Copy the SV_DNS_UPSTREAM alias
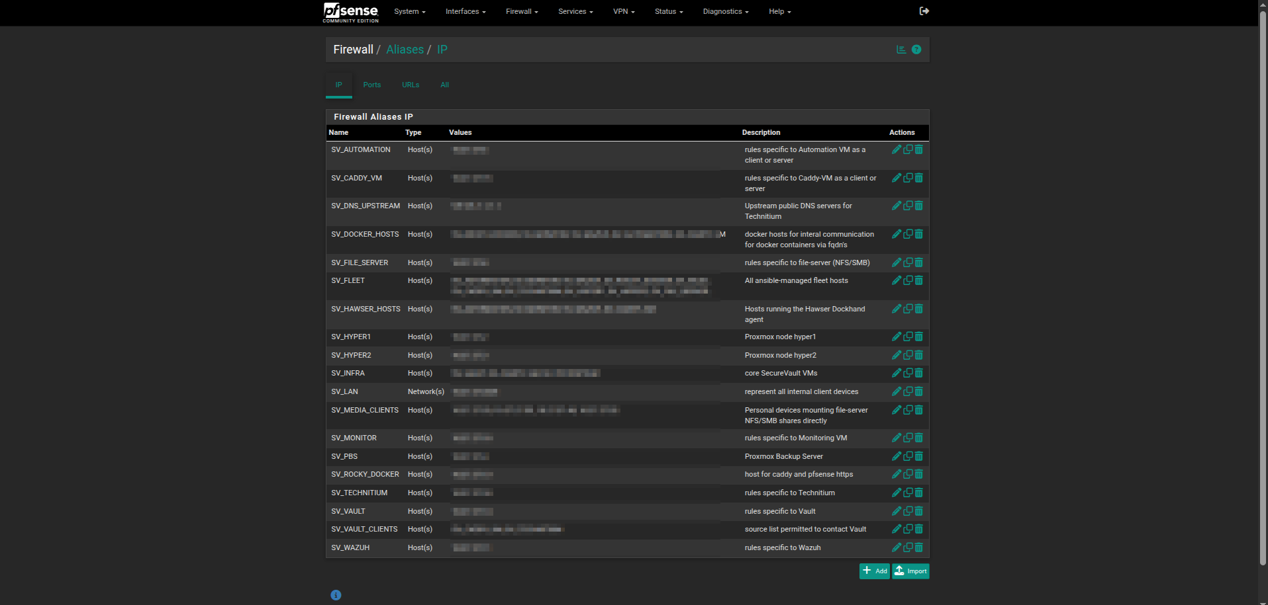The width and height of the screenshot is (1268, 605). 908,206
